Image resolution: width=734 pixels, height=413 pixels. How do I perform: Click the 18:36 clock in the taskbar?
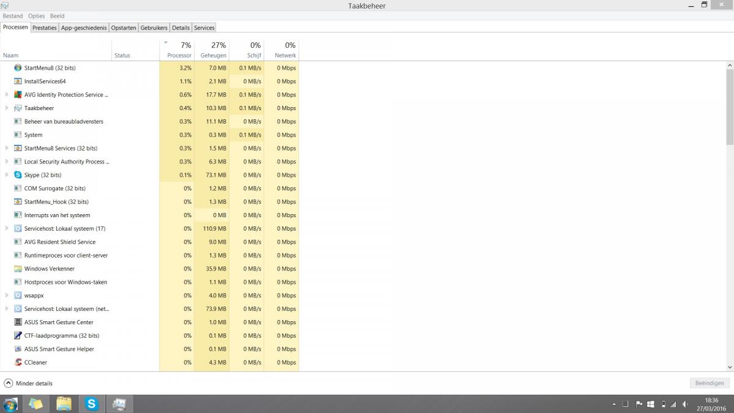pyautogui.click(x=711, y=401)
